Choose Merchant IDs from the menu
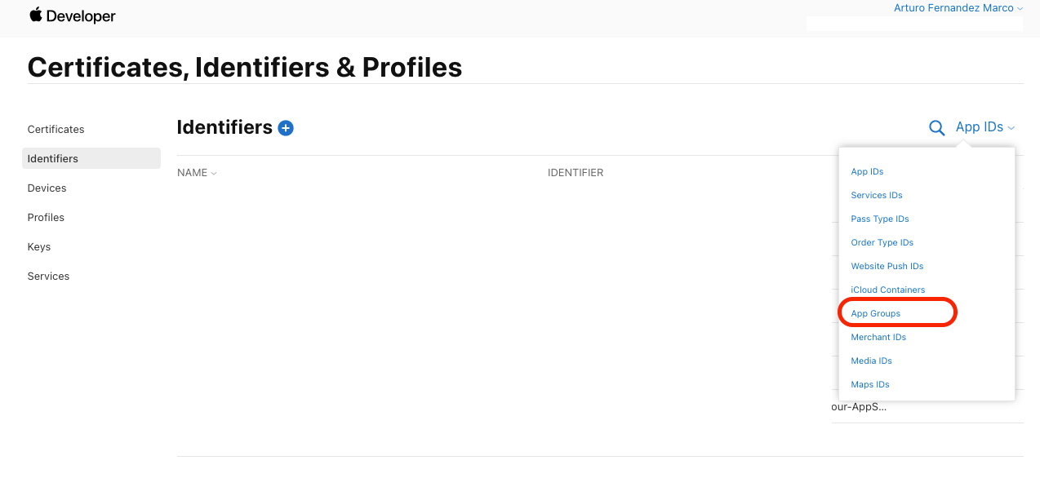This screenshot has height=478, width=1040. pyautogui.click(x=878, y=337)
